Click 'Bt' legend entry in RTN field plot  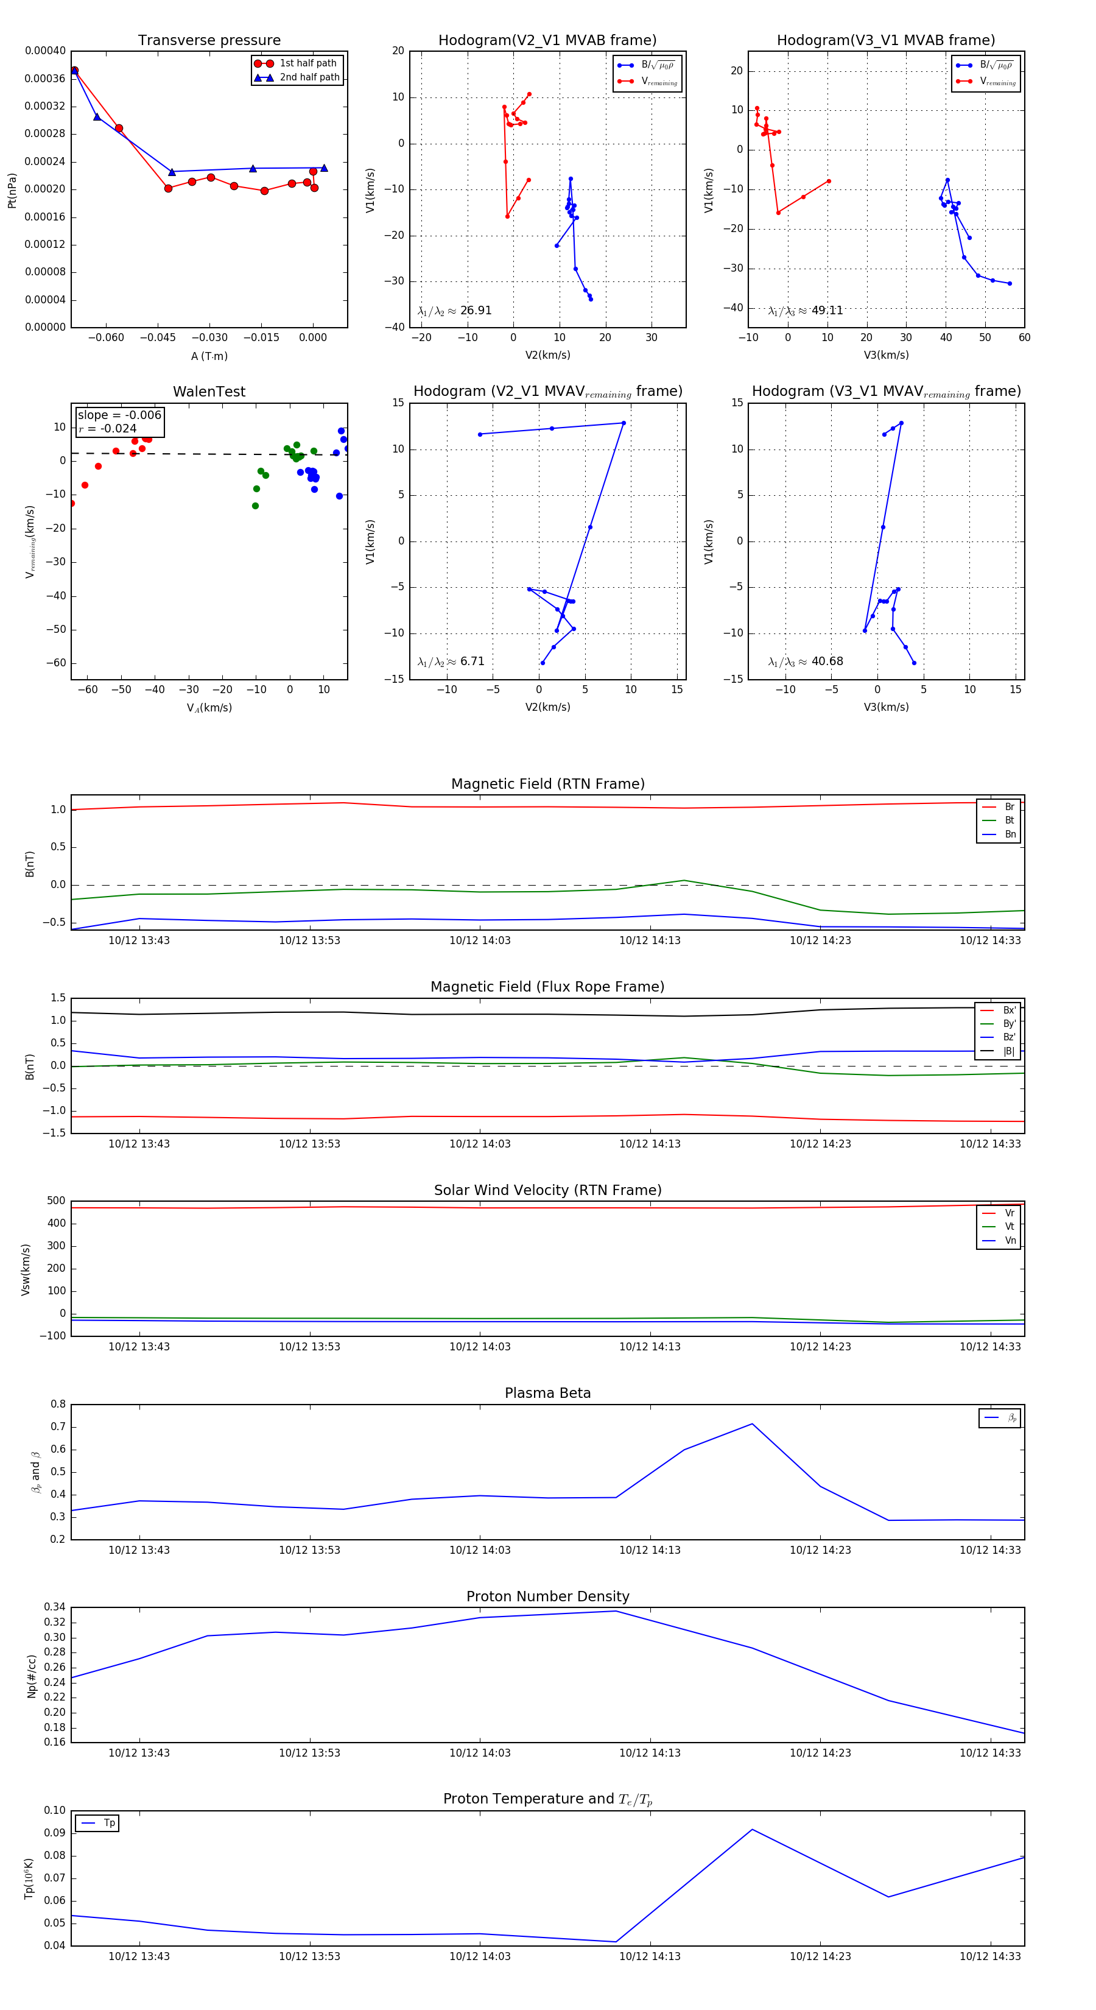pyautogui.click(x=999, y=821)
